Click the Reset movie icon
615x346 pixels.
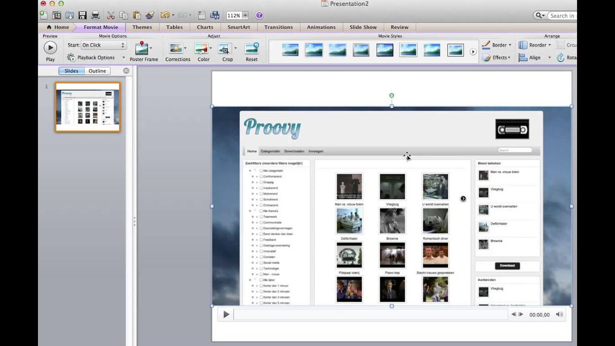252,48
